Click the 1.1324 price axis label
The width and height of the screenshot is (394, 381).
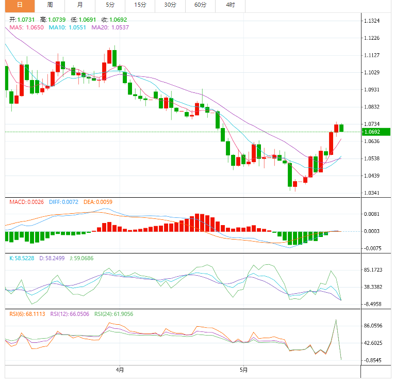point(372,21)
